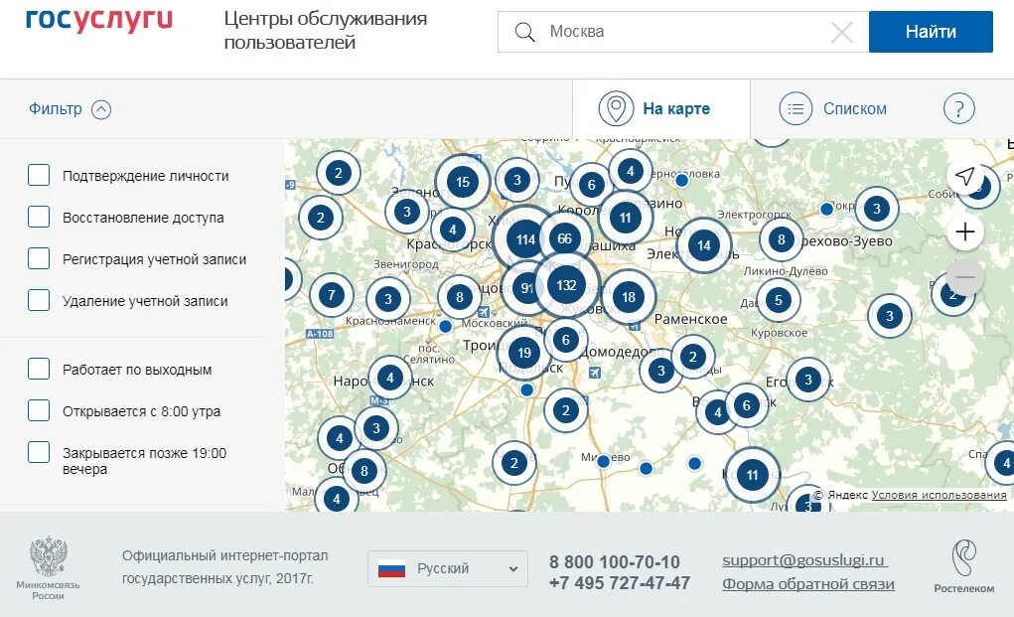This screenshot has height=617, width=1014.
Task: Open the help question mark icon
Action: [x=959, y=108]
